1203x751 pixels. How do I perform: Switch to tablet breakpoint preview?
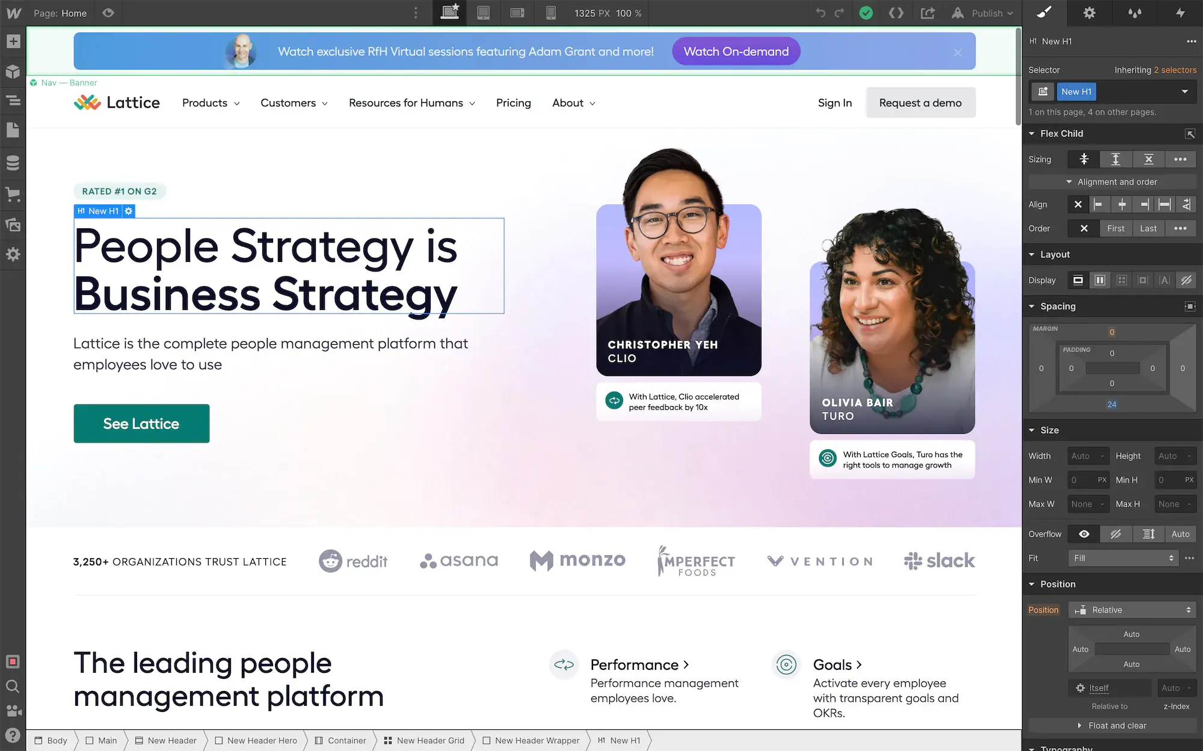point(484,13)
